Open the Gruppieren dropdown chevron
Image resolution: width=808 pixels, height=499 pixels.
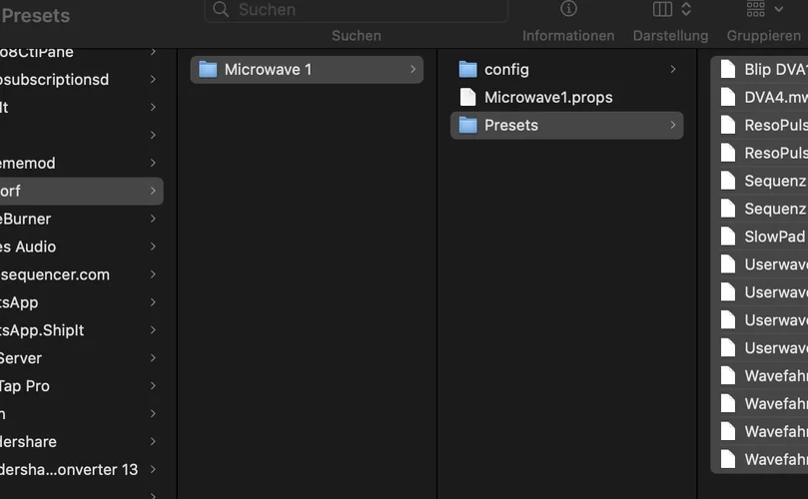tap(779, 9)
